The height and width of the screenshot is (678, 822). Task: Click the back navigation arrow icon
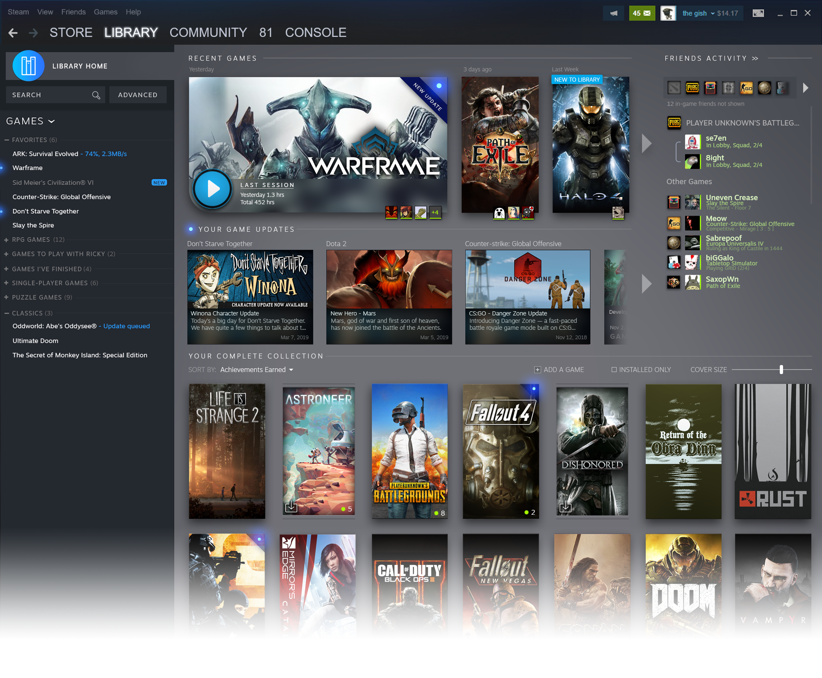point(14,33)
